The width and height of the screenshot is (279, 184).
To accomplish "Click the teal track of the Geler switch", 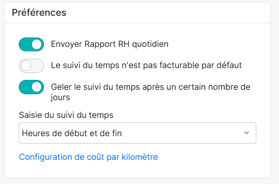I will point(25,87).
